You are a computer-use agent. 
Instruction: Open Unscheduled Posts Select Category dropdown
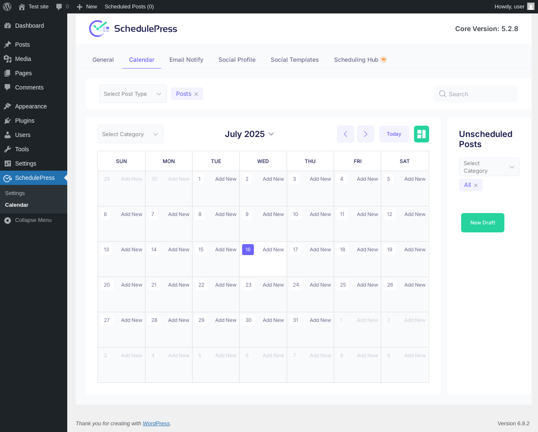click(x=489, y=167)
